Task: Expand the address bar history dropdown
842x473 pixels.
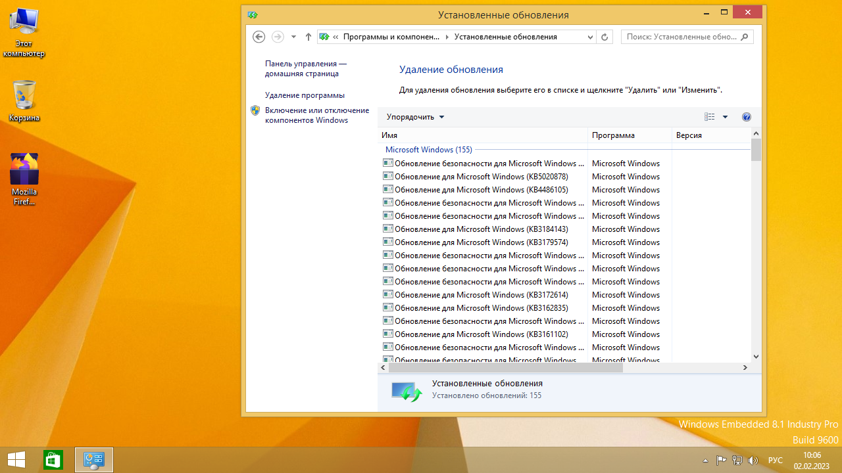Action: click(590, 37)
